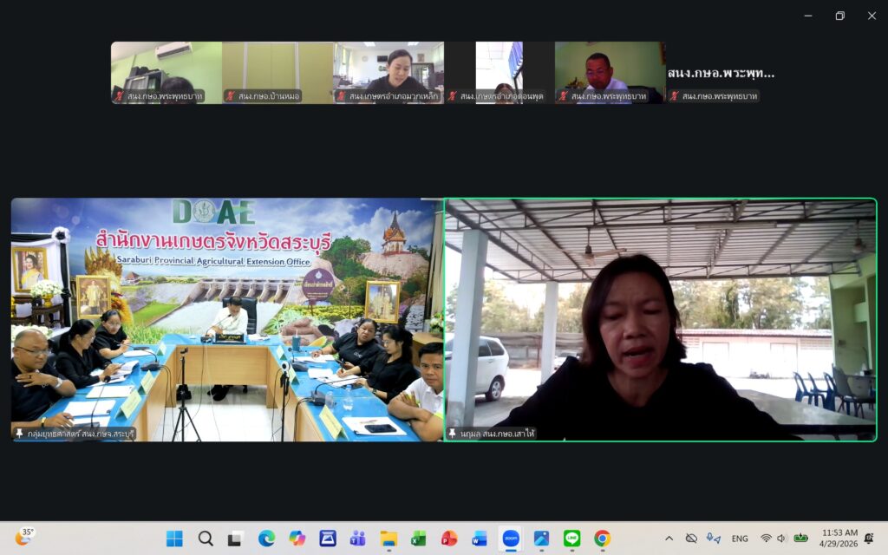
Task: Open Microsoft Teams from the taskbar
Action: [357, 539]
